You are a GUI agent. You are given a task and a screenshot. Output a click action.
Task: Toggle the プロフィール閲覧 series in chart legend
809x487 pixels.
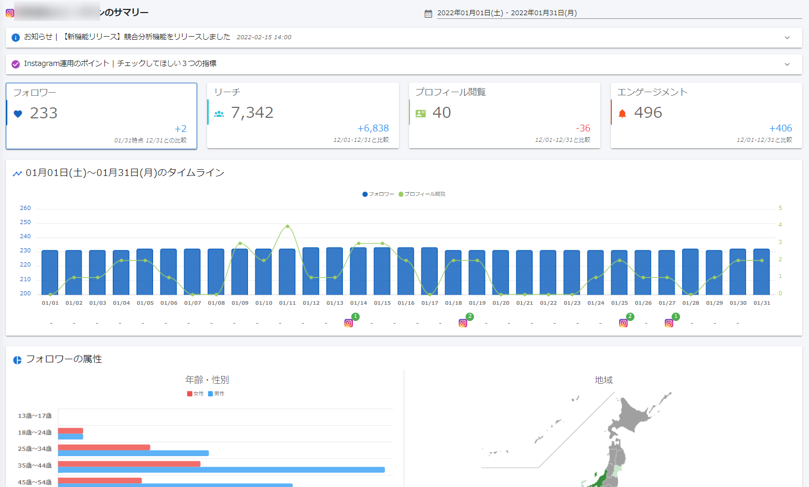point(422,194)
